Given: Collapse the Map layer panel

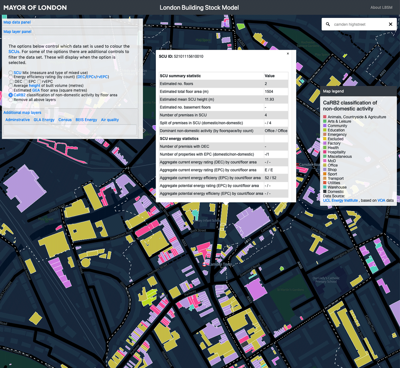Looking at the screenshot, I should [x=17, y=32].
